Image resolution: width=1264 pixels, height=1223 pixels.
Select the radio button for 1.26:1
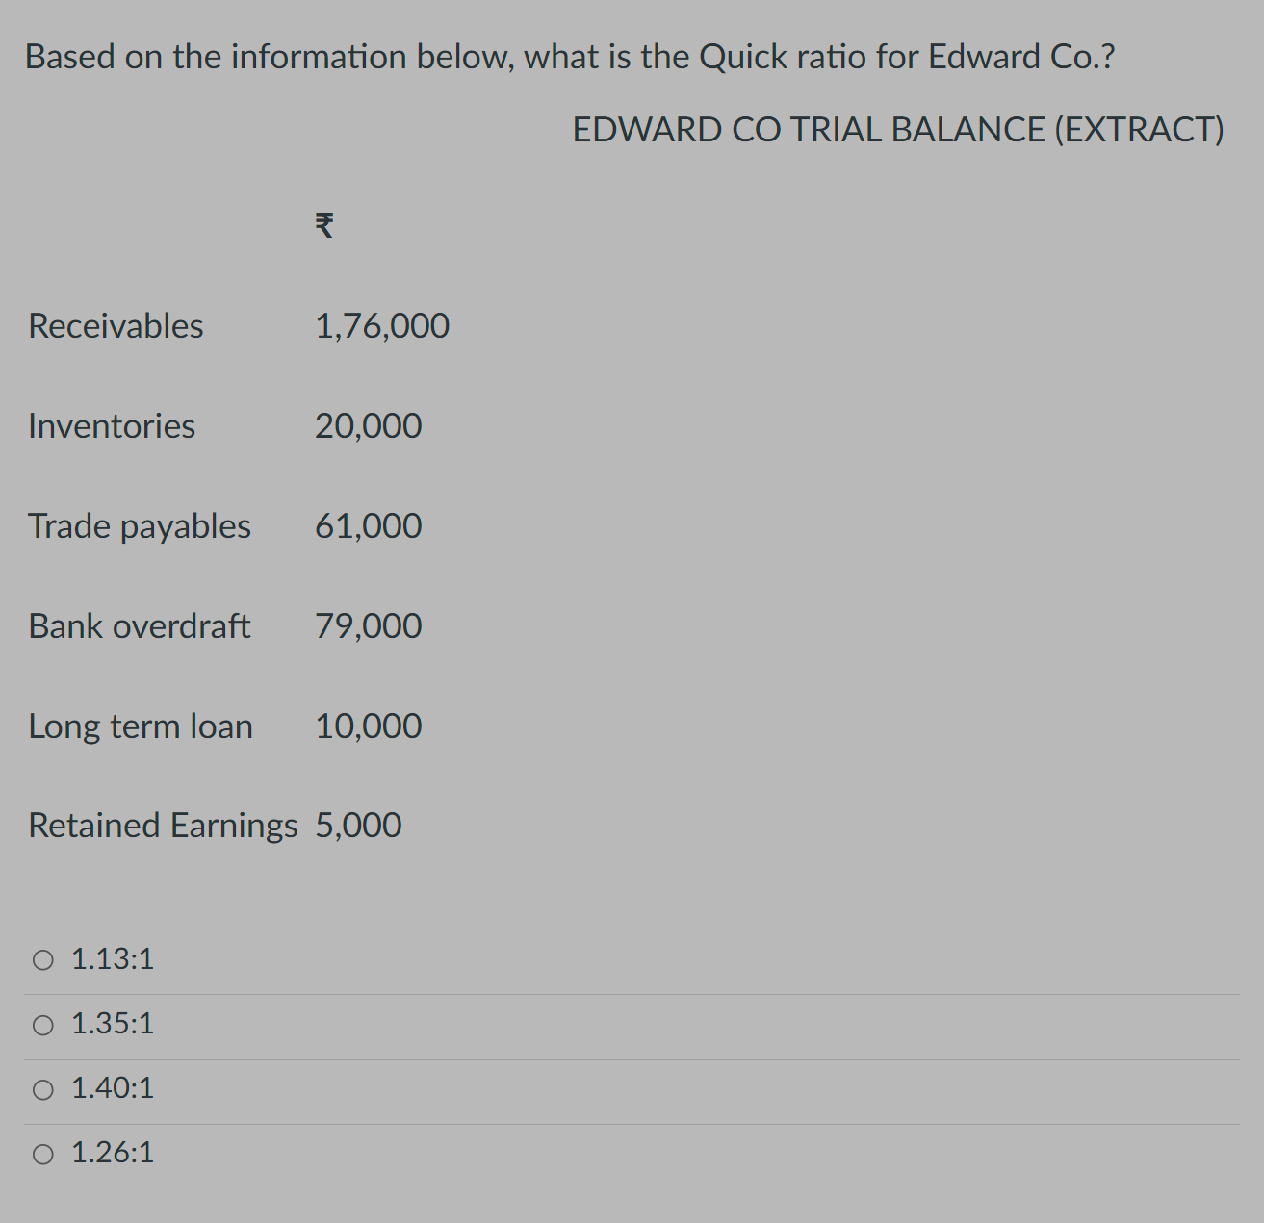click(42, 1153)
